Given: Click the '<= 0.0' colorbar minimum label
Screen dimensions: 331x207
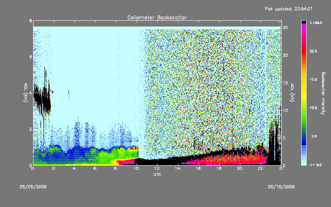Looking at the screenshot, I should coord(316,165).
